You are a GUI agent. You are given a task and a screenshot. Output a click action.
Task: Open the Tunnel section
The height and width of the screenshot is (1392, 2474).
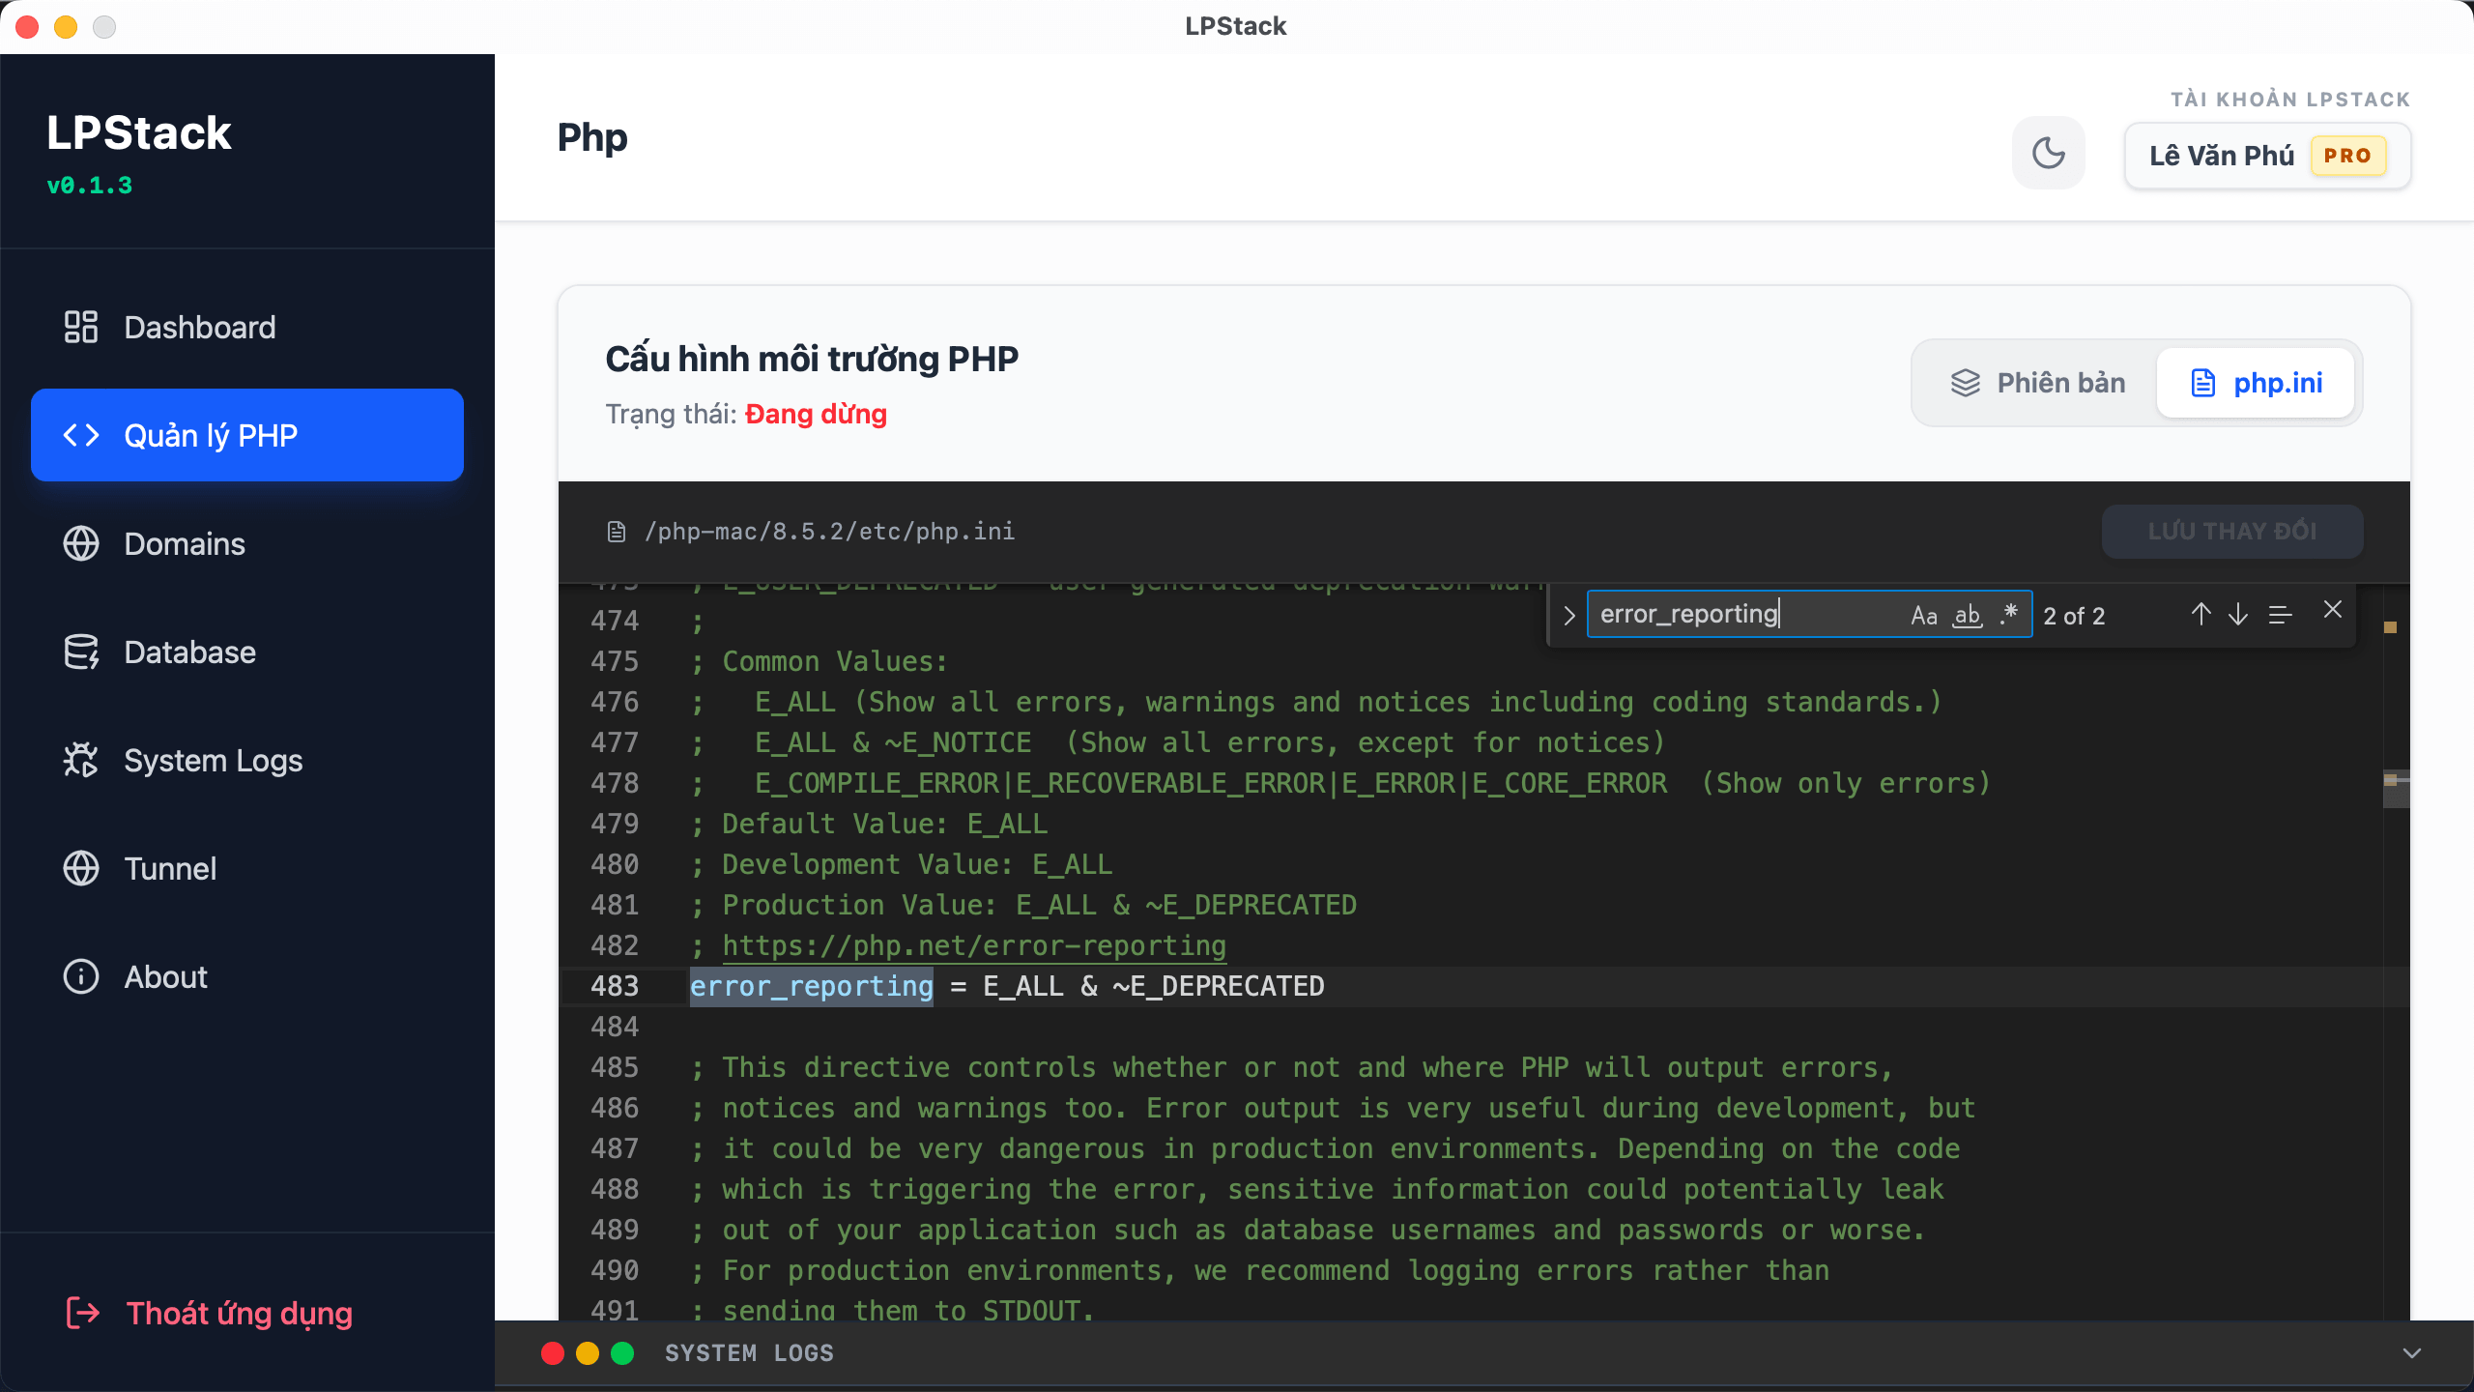click(x=170, y=868)
